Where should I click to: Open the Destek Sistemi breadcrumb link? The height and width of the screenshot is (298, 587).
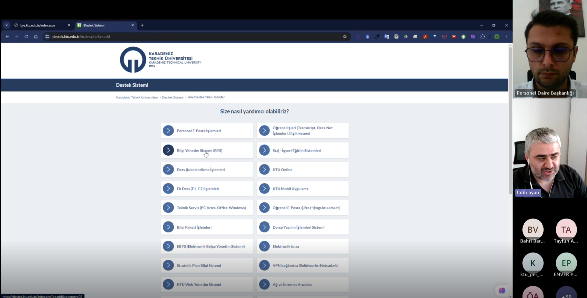pos(173,97)
